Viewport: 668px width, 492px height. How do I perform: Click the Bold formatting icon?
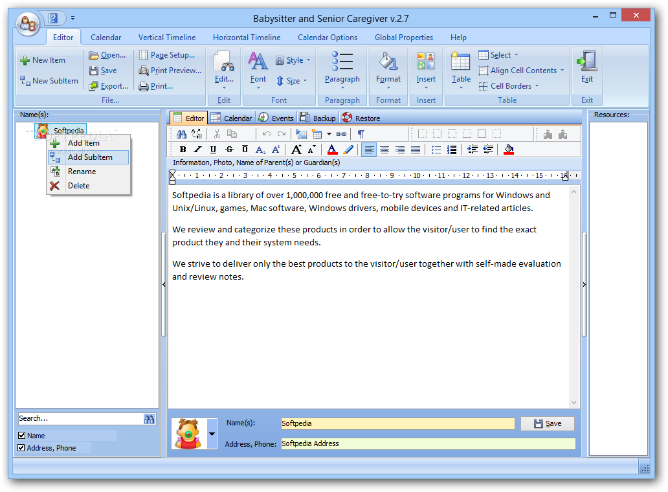click(183, 150)
